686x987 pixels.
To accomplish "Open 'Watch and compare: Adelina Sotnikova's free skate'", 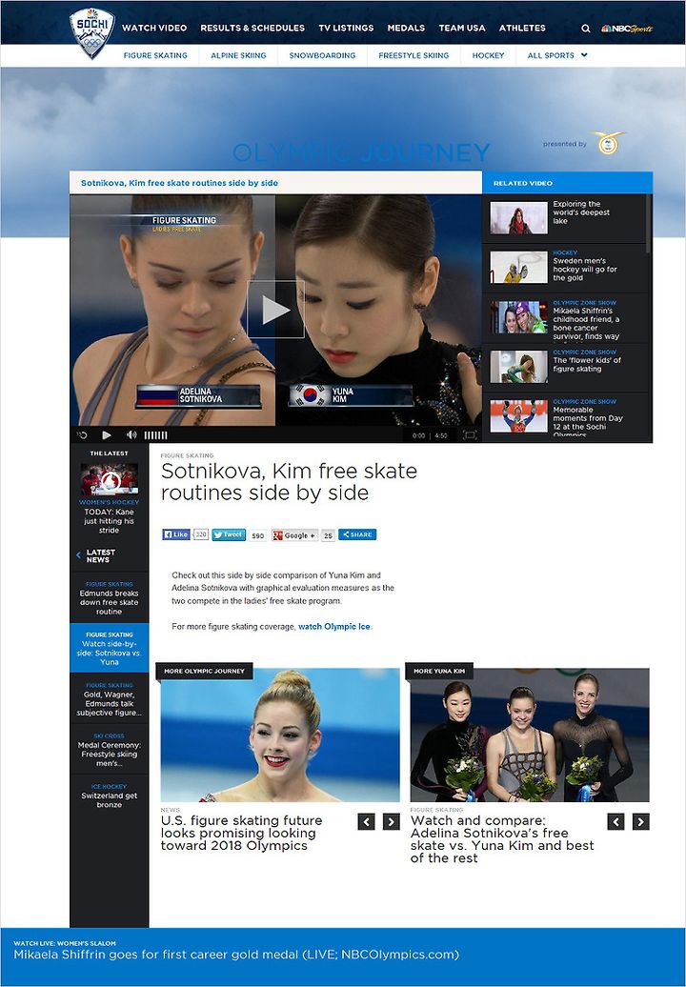I will 501,839.
